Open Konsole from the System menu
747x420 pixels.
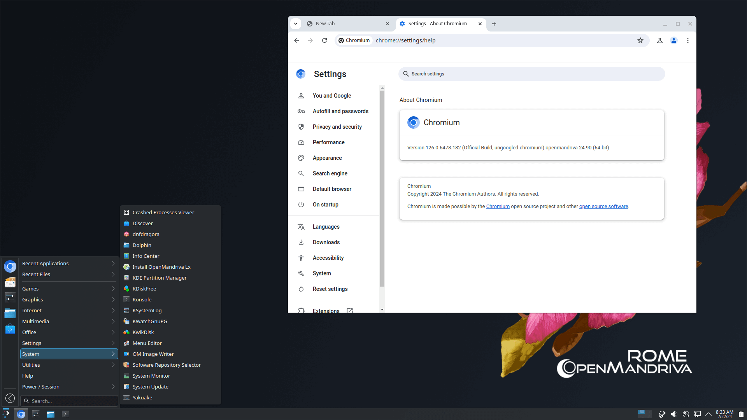click(x=142, y=299)
